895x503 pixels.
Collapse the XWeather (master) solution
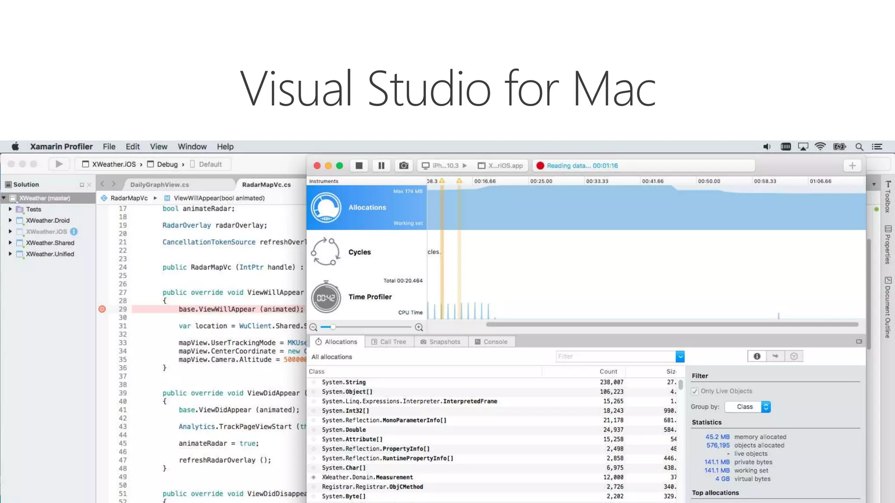pyautogui.click(x=4, y=198)
